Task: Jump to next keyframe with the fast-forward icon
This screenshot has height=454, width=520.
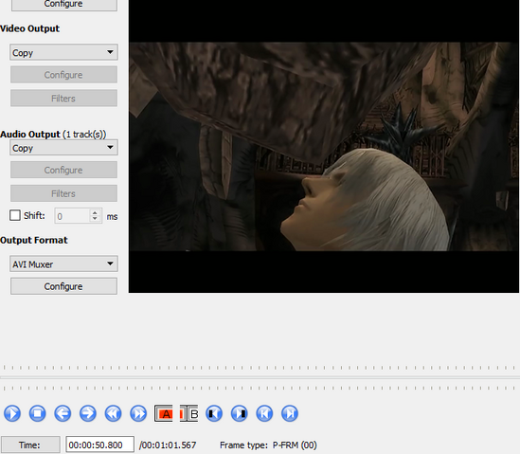Action: (x=138, y=413)
